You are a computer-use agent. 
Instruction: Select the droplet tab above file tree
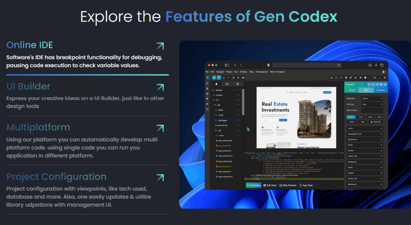(x=216, y=84)
